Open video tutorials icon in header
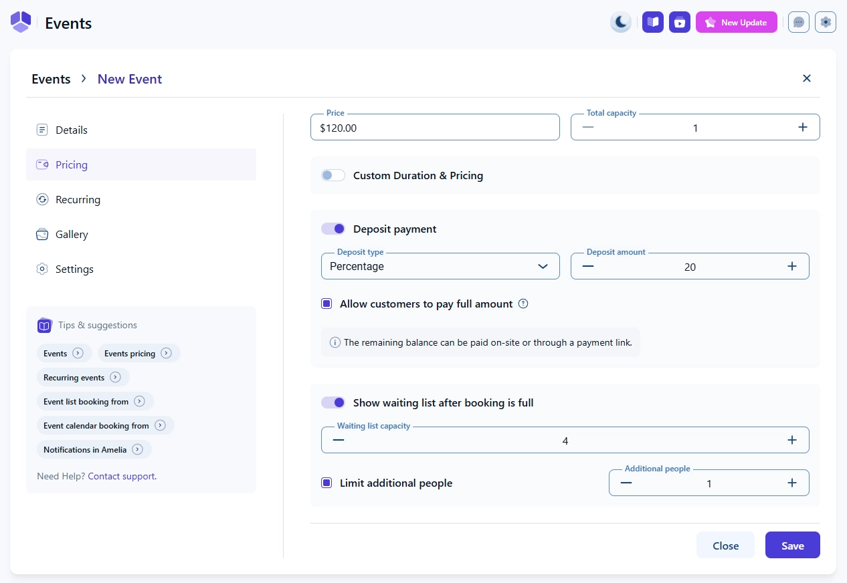 click(679, 22)
